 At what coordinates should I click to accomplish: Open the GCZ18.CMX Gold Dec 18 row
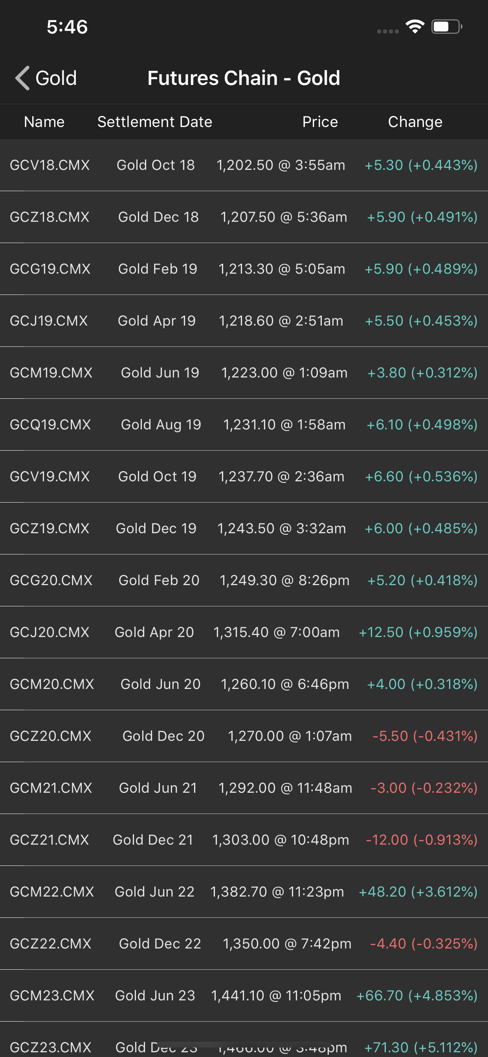click(x=244, y=217)
